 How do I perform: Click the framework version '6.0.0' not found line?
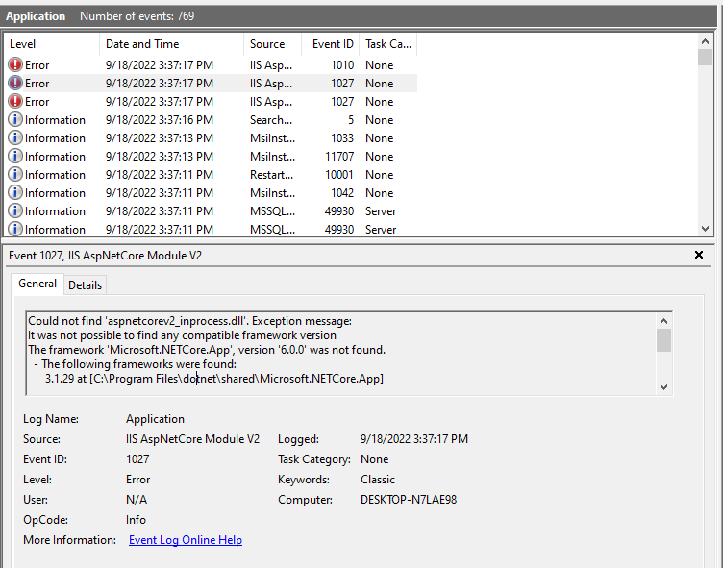click(207, 350)
